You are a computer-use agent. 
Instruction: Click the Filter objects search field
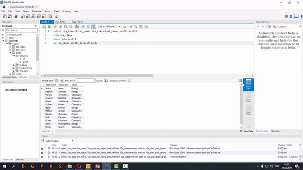21,30
